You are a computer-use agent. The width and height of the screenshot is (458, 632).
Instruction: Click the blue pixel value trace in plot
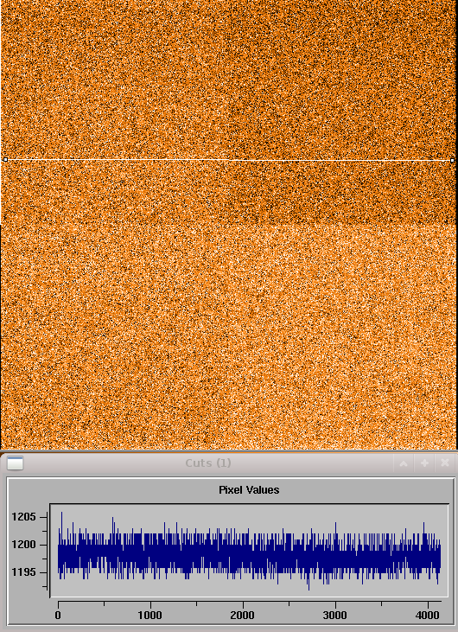[249, 552]
